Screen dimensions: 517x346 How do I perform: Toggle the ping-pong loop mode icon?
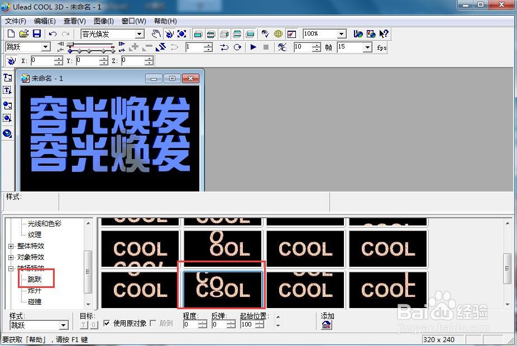point(224,47)
